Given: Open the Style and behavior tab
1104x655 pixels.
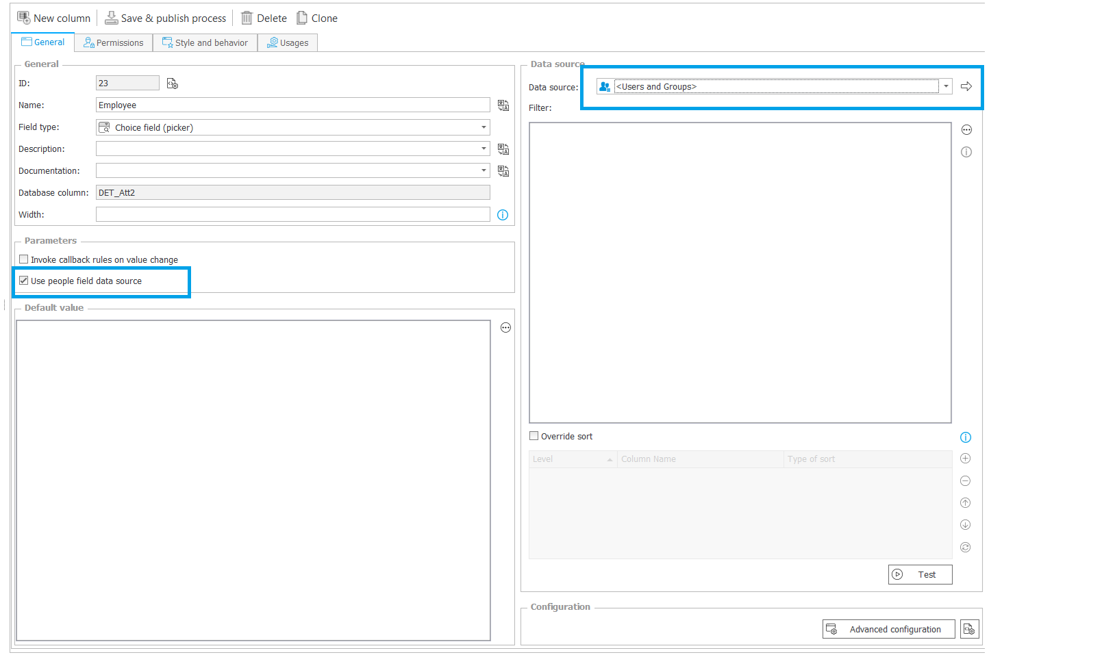Looking at the screenshot, I should 205,42.
